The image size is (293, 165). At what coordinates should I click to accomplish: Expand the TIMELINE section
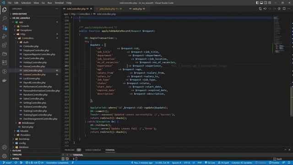click(x=35, y=155)
